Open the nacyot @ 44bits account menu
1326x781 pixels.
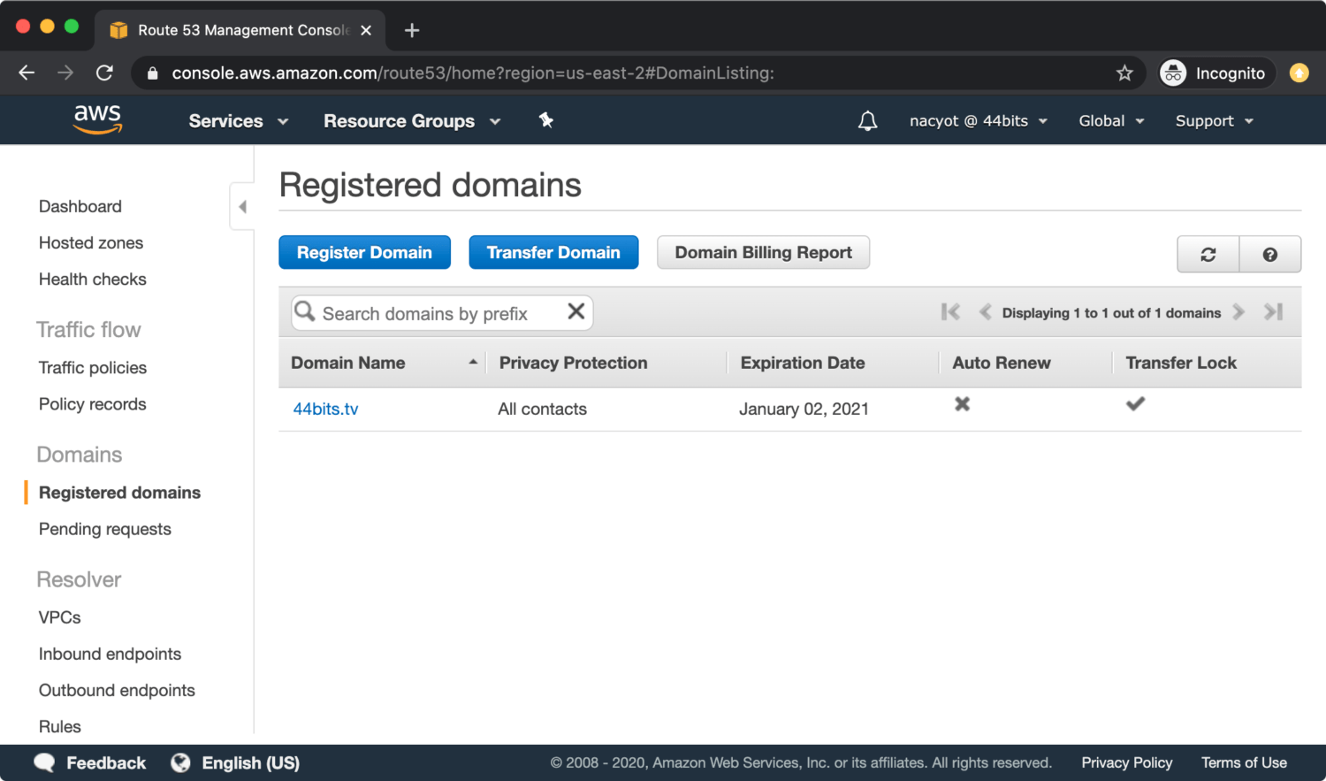pos(979,121)
